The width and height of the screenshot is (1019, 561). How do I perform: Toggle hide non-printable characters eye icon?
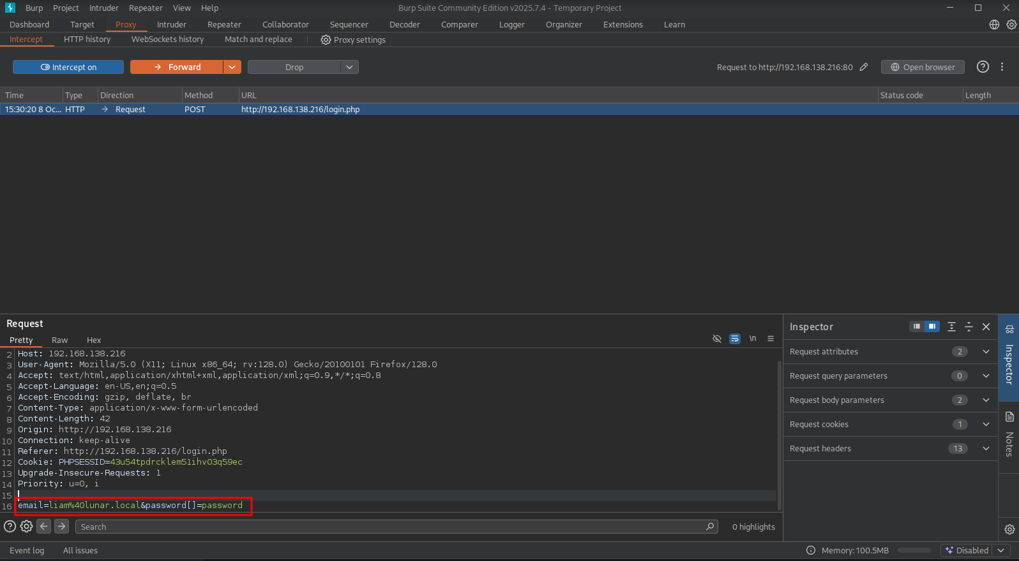pos(717,339)
